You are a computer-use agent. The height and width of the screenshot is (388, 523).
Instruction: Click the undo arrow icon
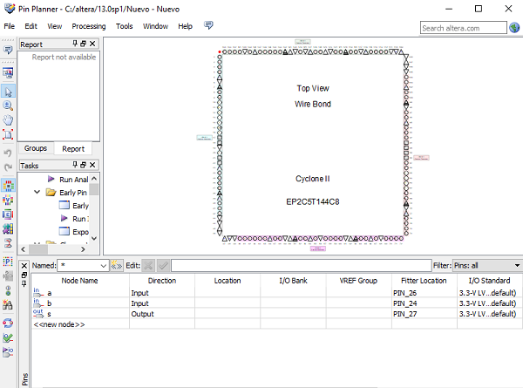[8, 153]
